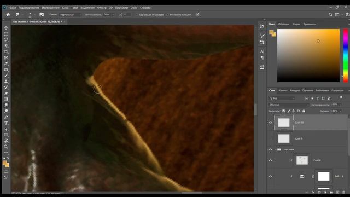
Task: Open the Режим blend mode dropdown
Action: [71, 15]
